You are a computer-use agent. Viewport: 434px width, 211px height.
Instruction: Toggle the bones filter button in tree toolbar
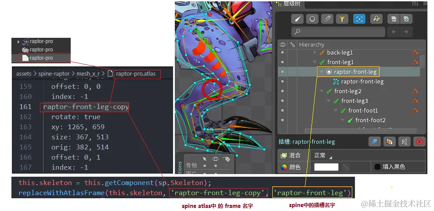297,19
